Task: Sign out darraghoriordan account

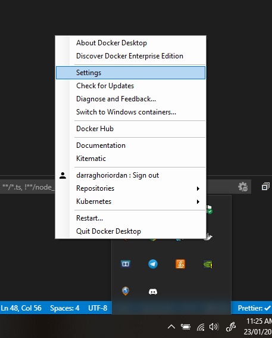Action: (x=130, y=175)
